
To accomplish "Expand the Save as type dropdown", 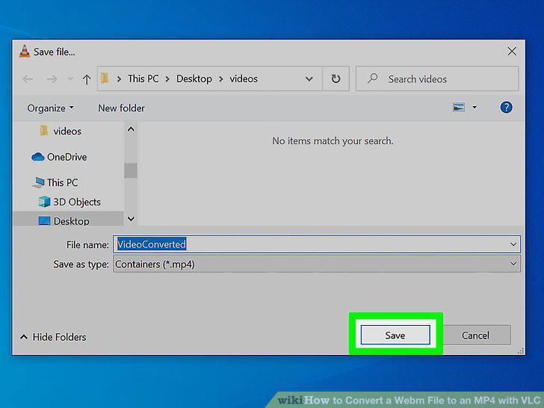I will (513, 264).
